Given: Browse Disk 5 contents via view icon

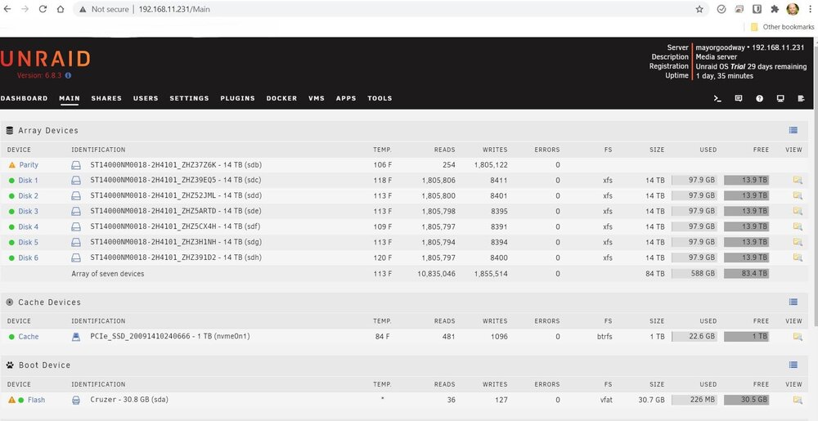Looking at the screenshot, I should click(797, 242).
